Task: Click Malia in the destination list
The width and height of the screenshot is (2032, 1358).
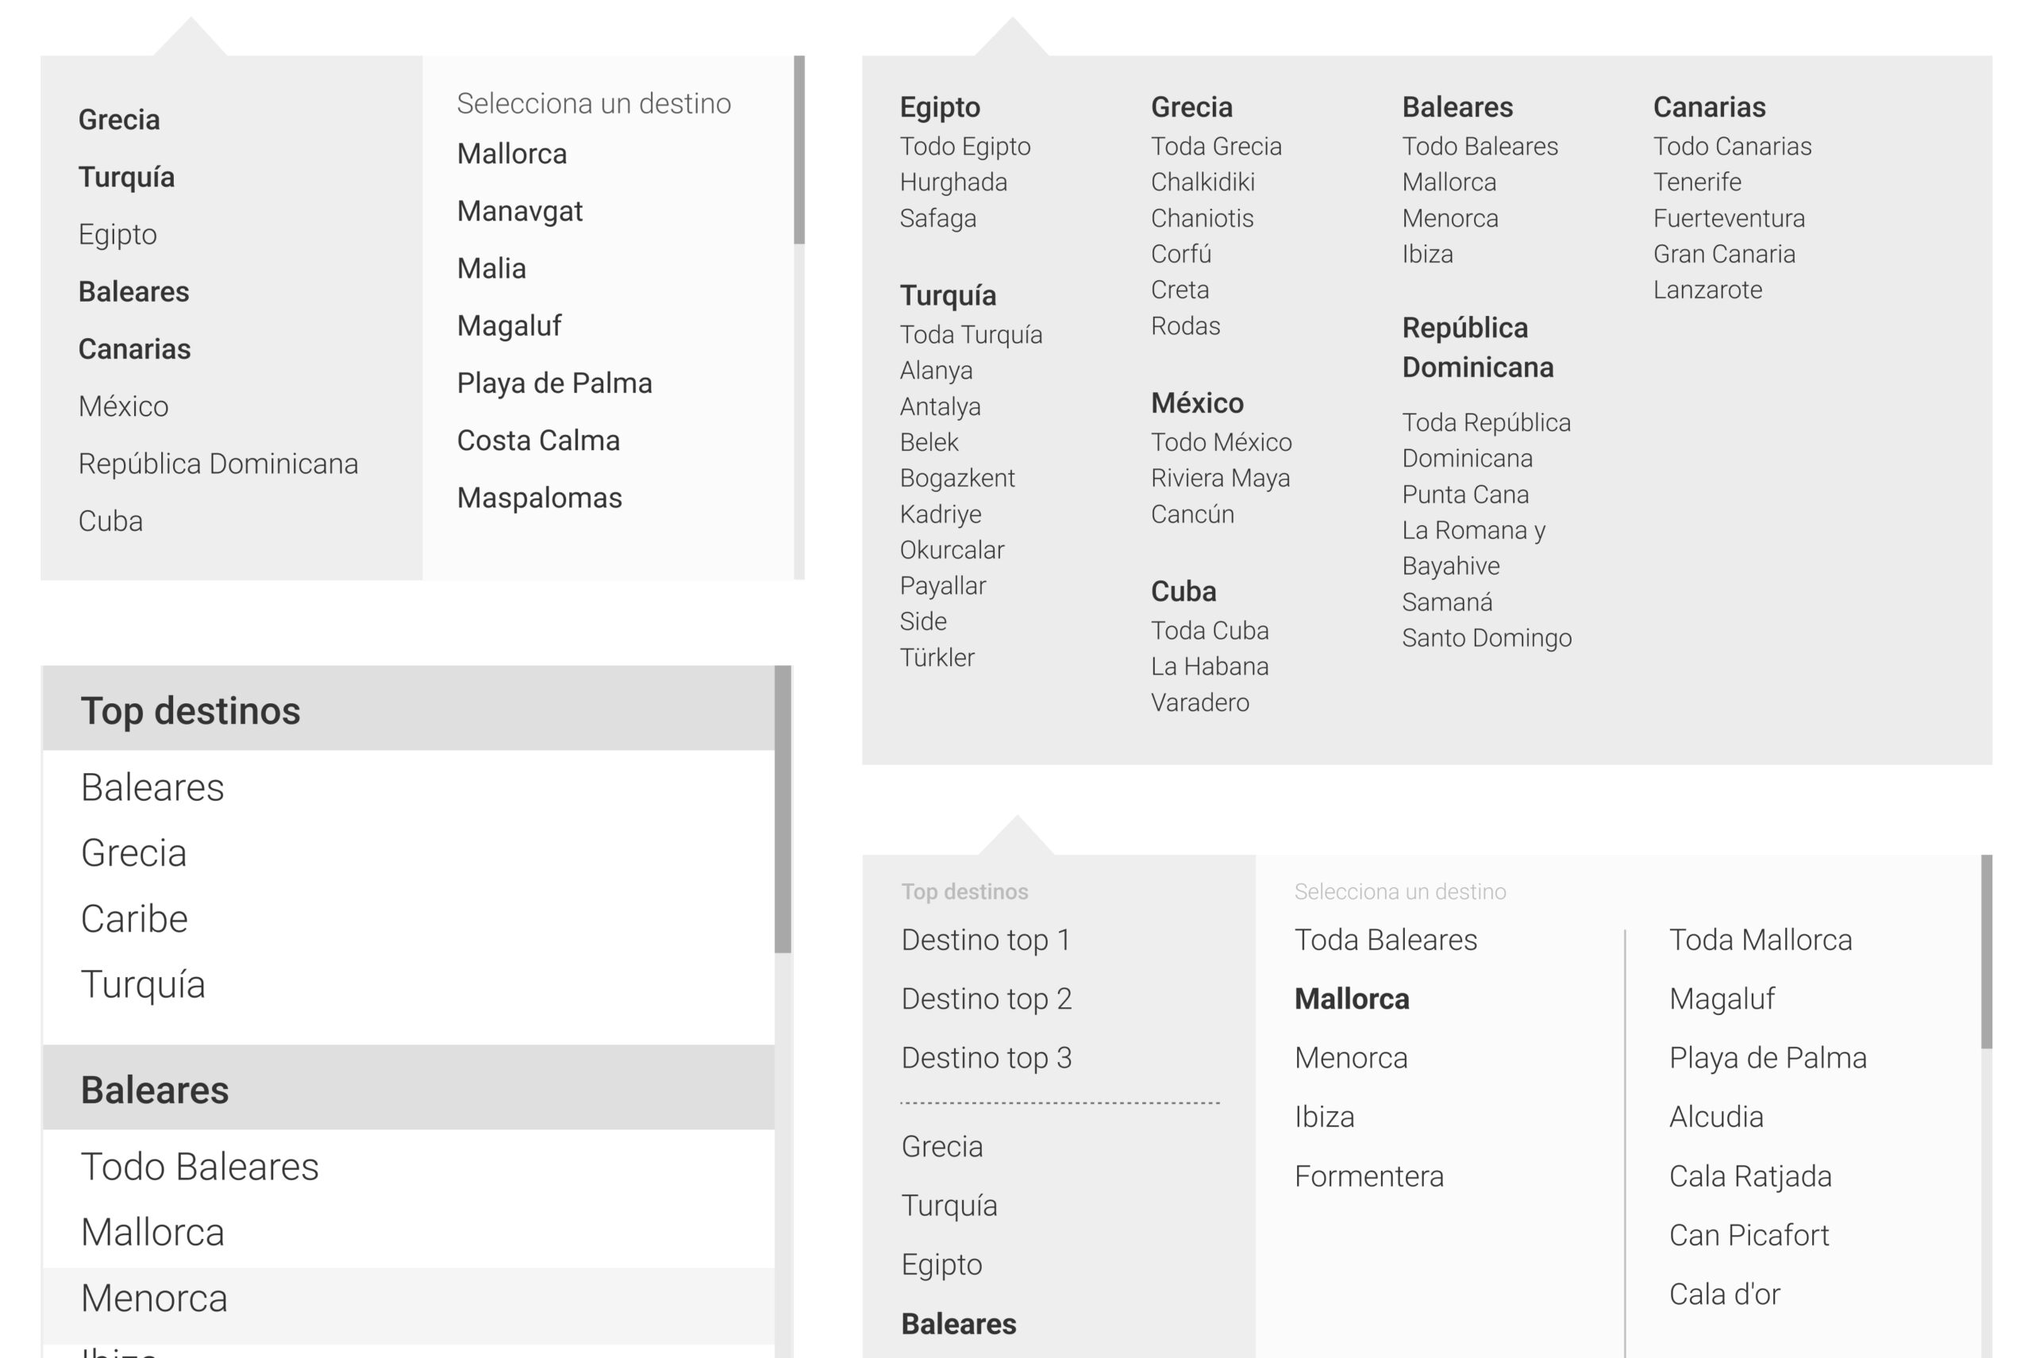Action: (x=491, y=268)
